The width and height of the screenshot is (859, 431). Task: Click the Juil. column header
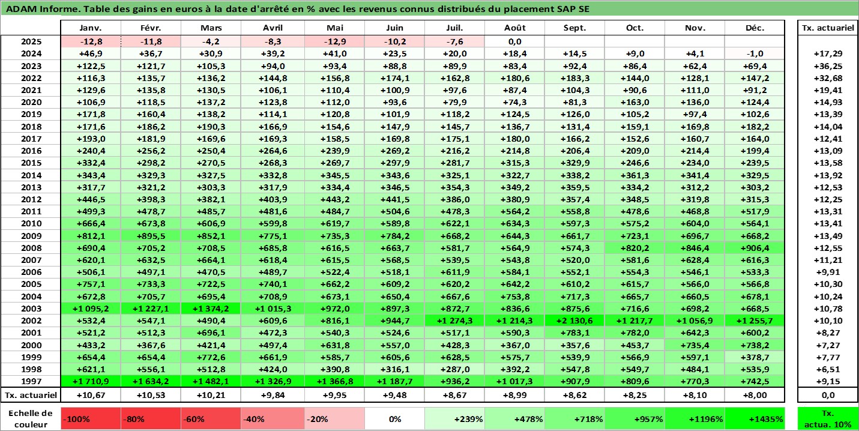pyautogui.click(x=454, y=28)
